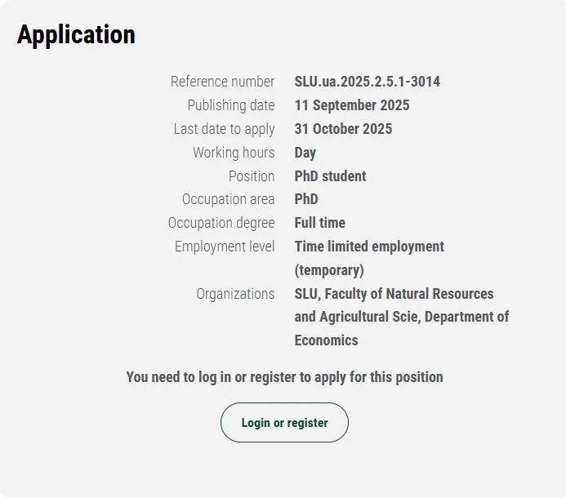The height and width of the screenshot is (498, 566).
Task: Click the Employment level label
Action: click(x=225, y=247)
